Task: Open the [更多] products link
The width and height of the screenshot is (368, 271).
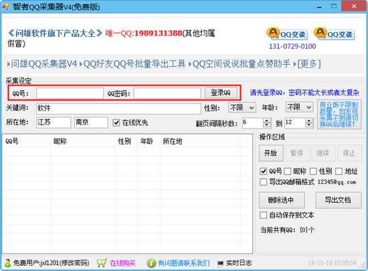Action: click(x=309, y=64)
